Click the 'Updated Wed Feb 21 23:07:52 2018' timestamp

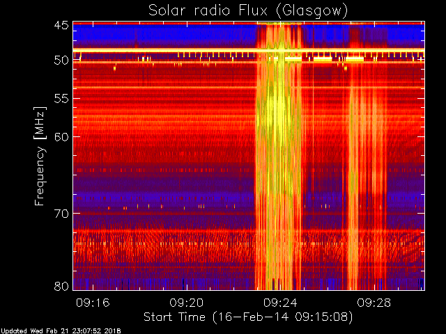click(x=61, y=331)
